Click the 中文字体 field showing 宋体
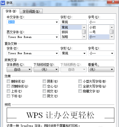The height and width of the screenshot is (127, 119). [x=33, y=22]
